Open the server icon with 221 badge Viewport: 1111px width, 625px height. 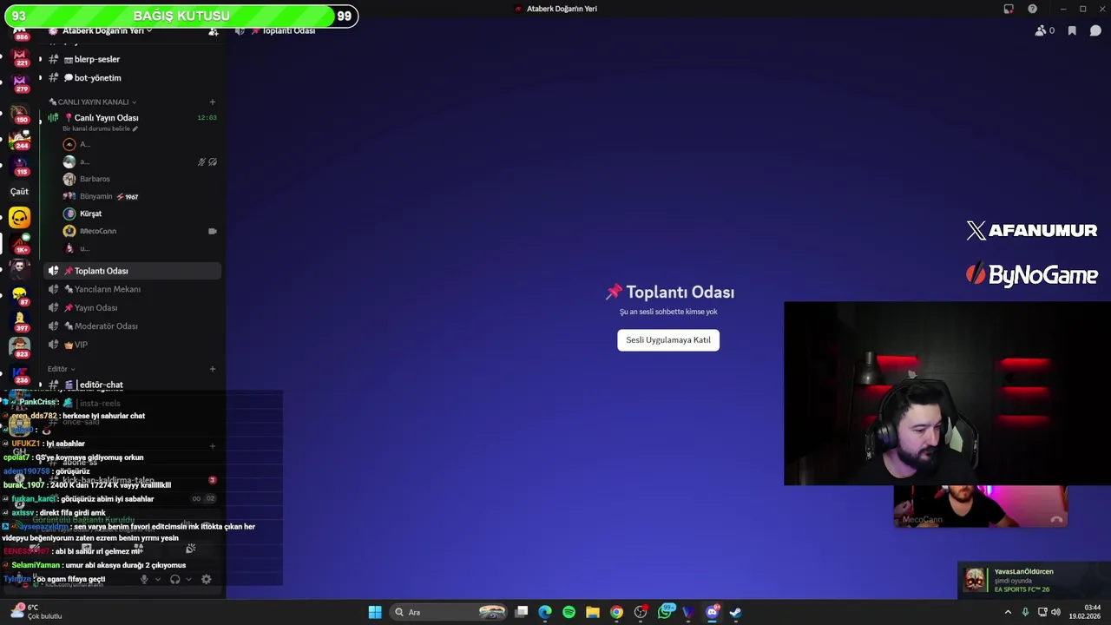(x=20, y=57)
